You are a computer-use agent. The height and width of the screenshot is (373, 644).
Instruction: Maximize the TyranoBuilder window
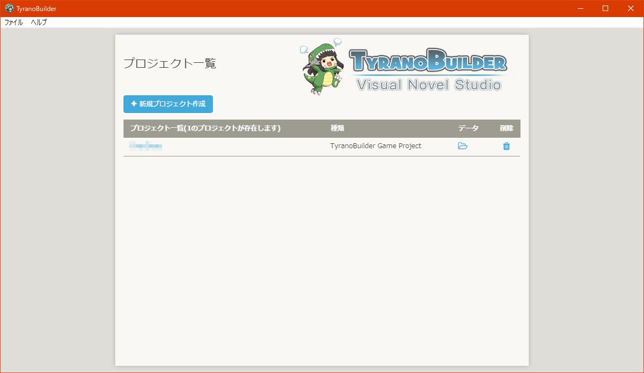point(605,8)
